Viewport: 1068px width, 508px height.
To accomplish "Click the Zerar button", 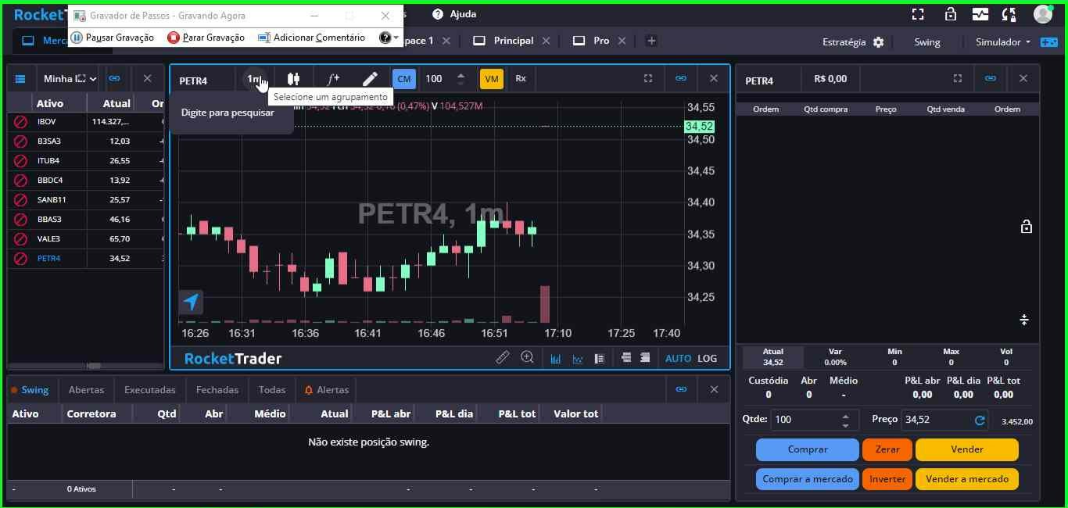I will pos(887,449).
